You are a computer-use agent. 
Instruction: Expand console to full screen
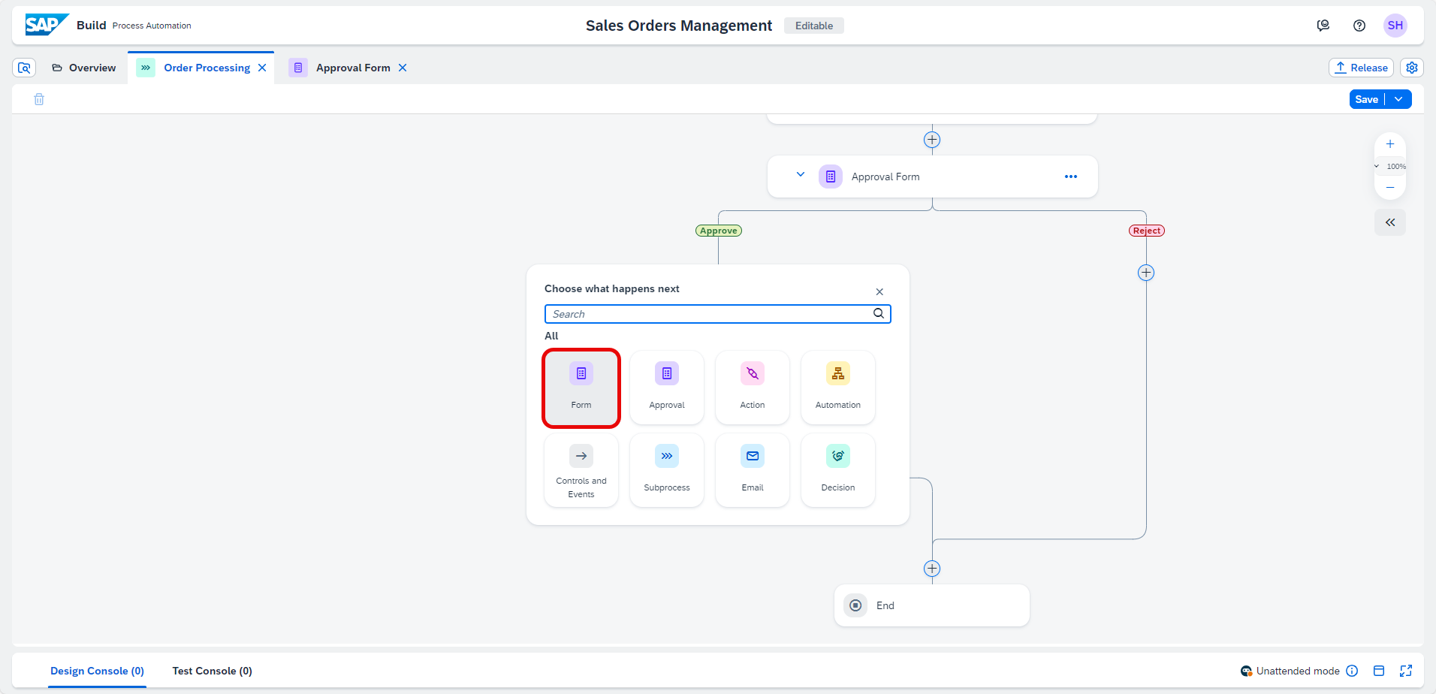1406,671
